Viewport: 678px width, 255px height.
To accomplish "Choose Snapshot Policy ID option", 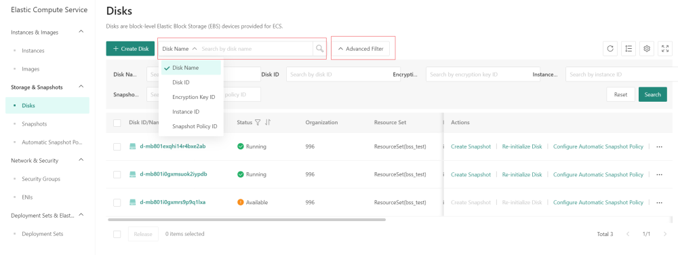I will [191, 126].
